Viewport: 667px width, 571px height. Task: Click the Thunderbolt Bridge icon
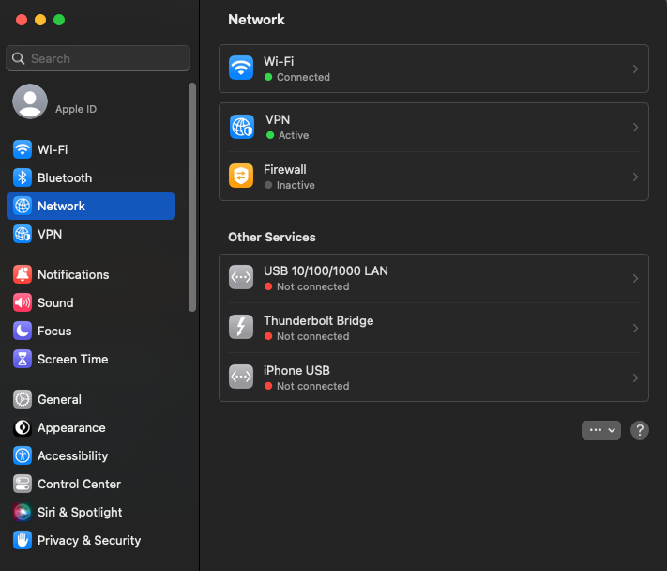241,328
